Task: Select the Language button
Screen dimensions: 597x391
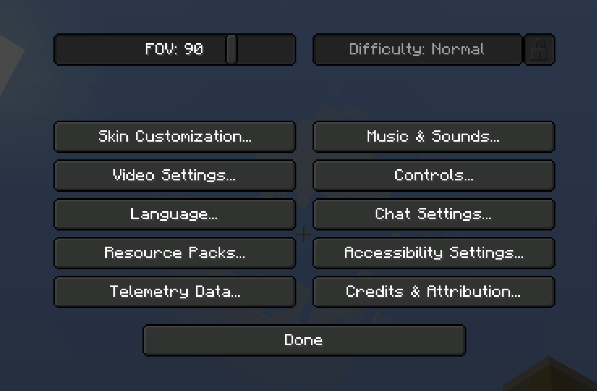Action: [x=175, y=214]
